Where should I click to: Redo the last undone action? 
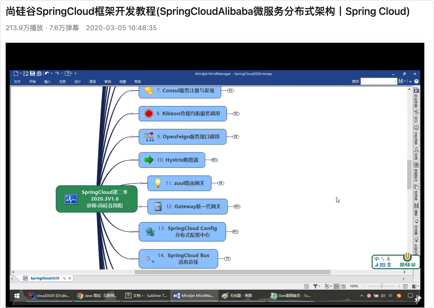[x=57, y=74]
